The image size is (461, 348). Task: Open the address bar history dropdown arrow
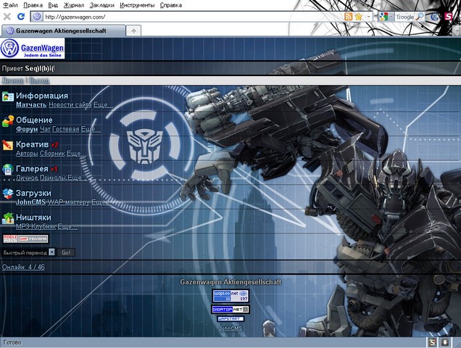coord(368,17)
